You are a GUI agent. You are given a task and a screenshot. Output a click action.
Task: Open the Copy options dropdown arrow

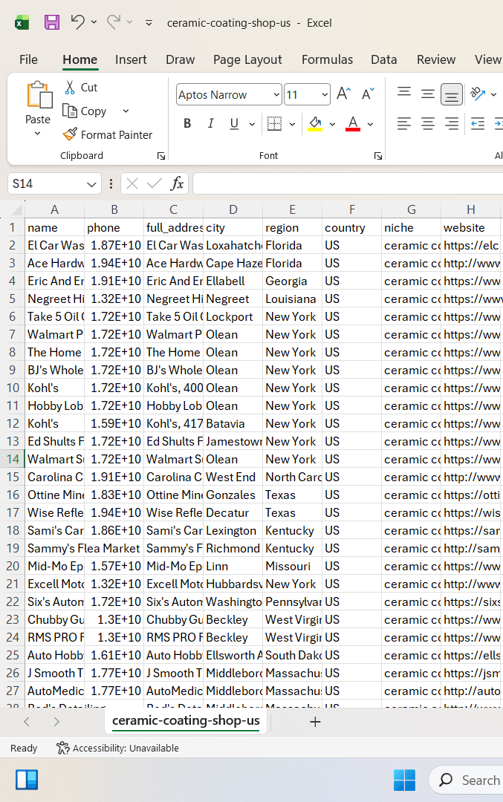(x=126, y=111)
